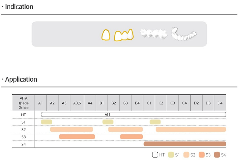Click the S2 legend color swatch
The image size is (239, 163).
[186, 155]
